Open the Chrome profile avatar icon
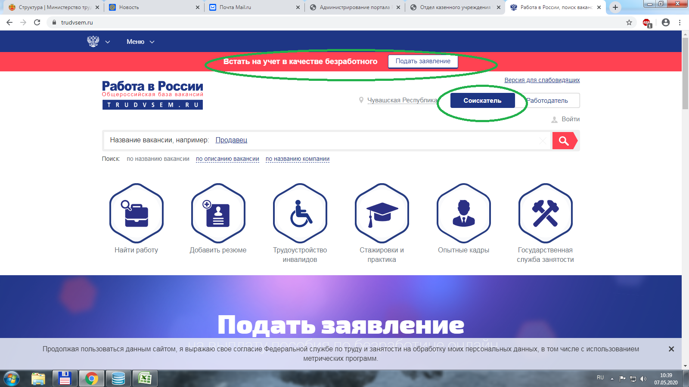Viewport: 689px width, 387px height. [x=666, y=22]
